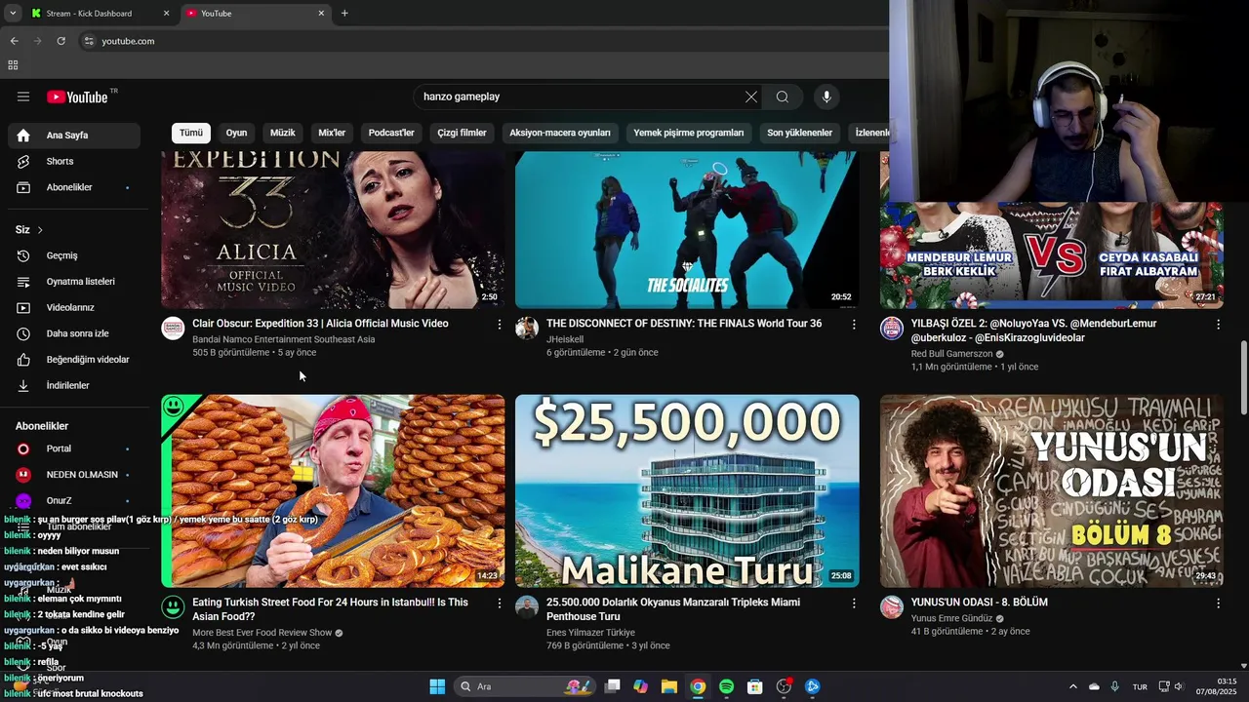Click the taskbar Ara search box
This screenshot has height=702, width=1249.
(x=526, y=686)
